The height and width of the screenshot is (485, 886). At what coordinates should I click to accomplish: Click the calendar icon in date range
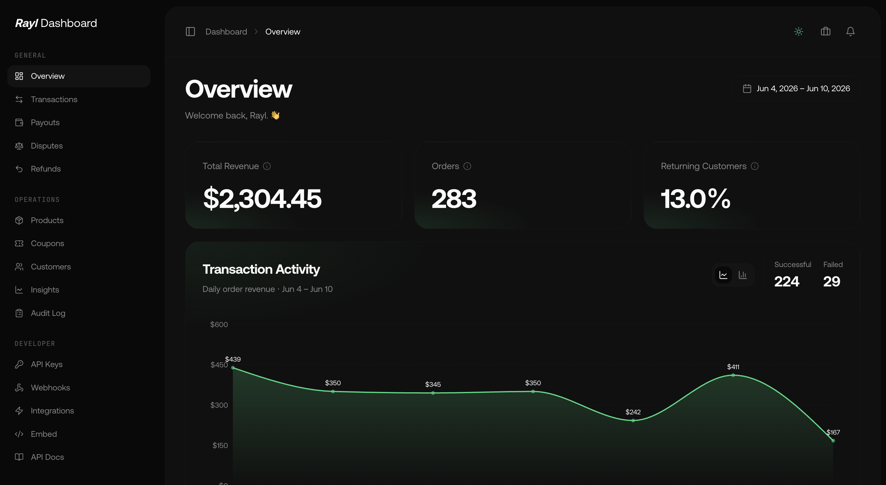(x=747, y=89)
